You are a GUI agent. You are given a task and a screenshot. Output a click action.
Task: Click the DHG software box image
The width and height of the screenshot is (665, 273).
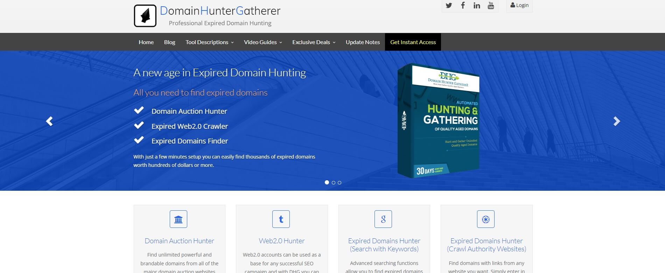point(438,121)
